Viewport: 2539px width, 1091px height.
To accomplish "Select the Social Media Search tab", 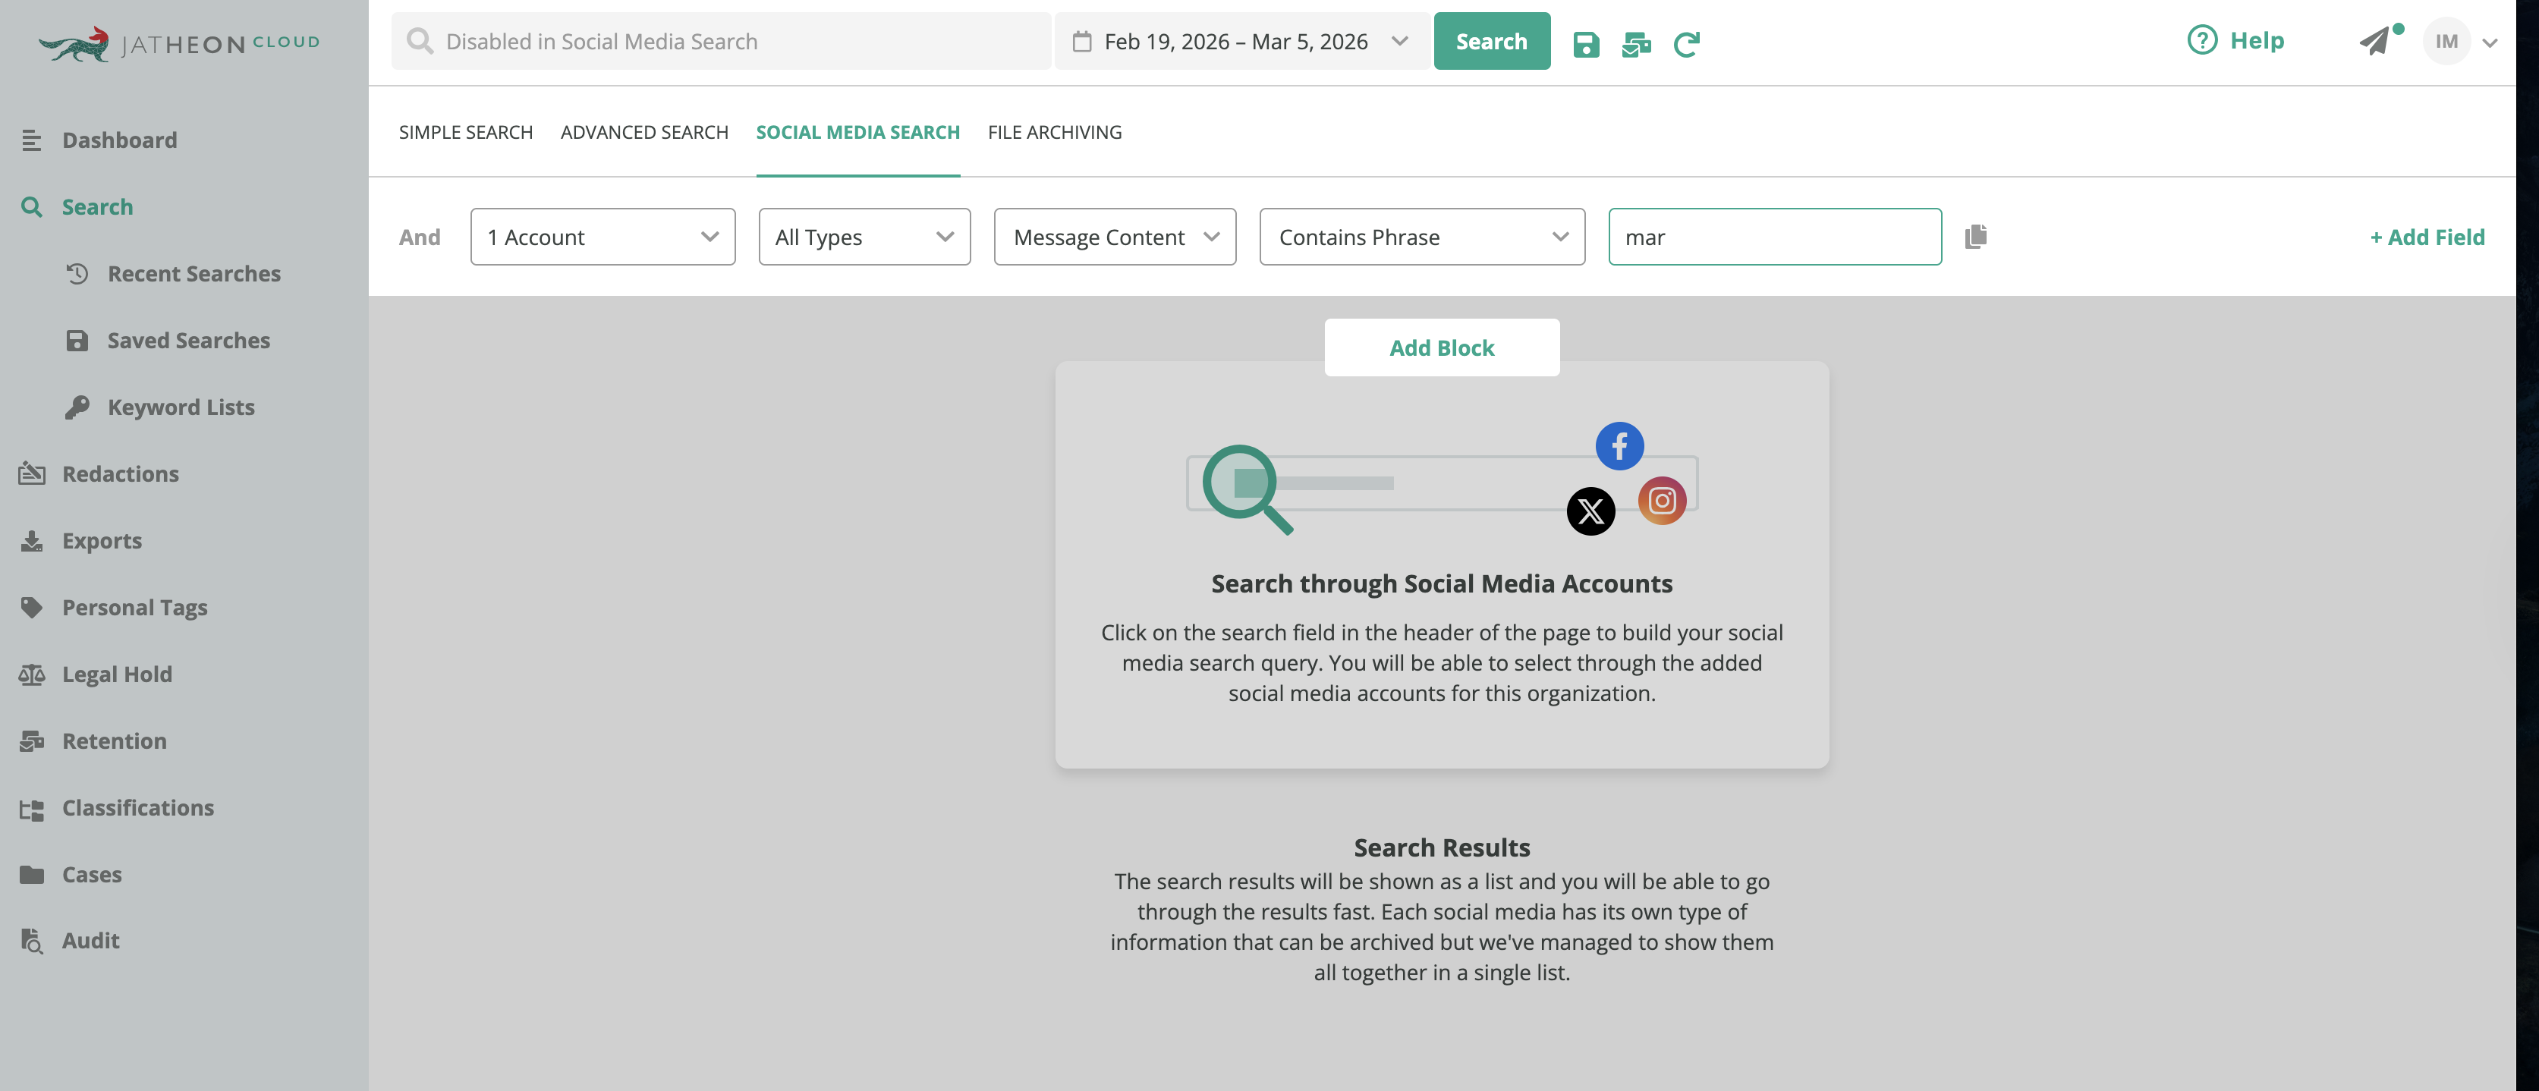I will tap(857, 132).
